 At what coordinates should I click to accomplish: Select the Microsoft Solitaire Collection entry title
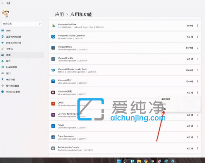[71, 36]
